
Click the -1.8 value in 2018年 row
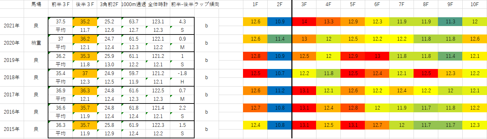[x=182, y=73]
